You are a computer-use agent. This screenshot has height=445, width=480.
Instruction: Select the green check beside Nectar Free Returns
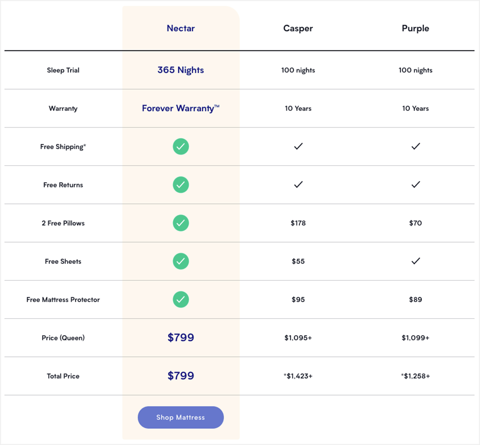(x=181, y=185)
